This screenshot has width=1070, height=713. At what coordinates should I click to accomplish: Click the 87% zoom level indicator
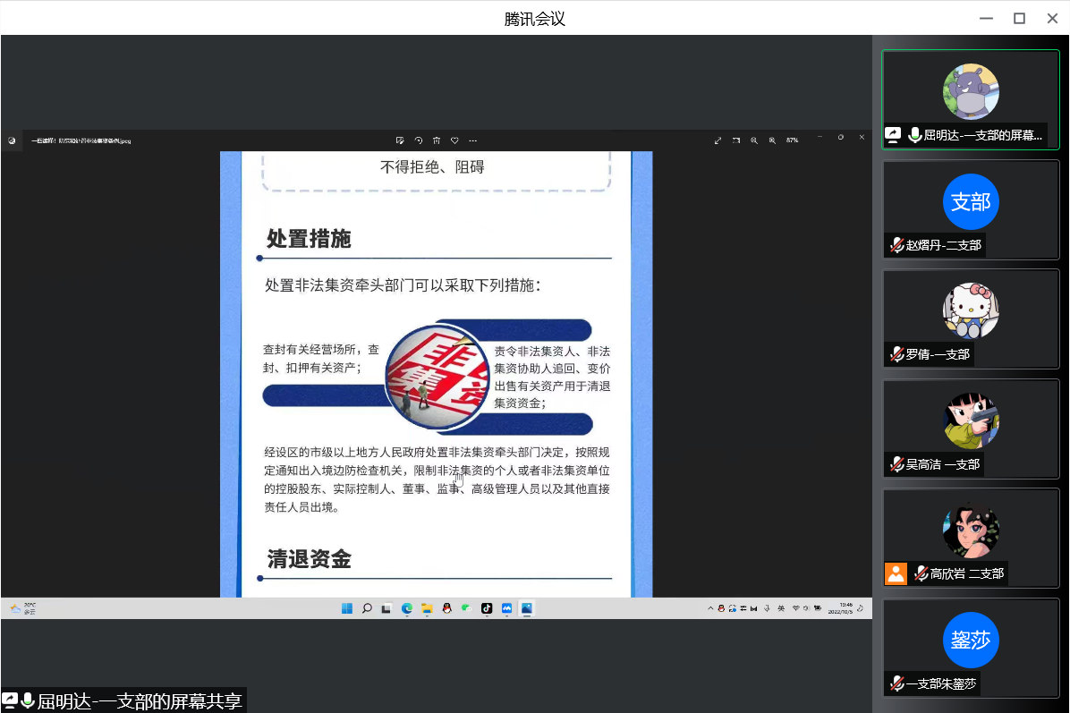(792, 140)
